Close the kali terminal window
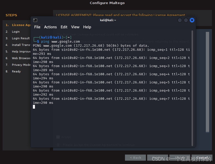Image resolution: width=215 pixels, height=164 pixels. [192, 20]
